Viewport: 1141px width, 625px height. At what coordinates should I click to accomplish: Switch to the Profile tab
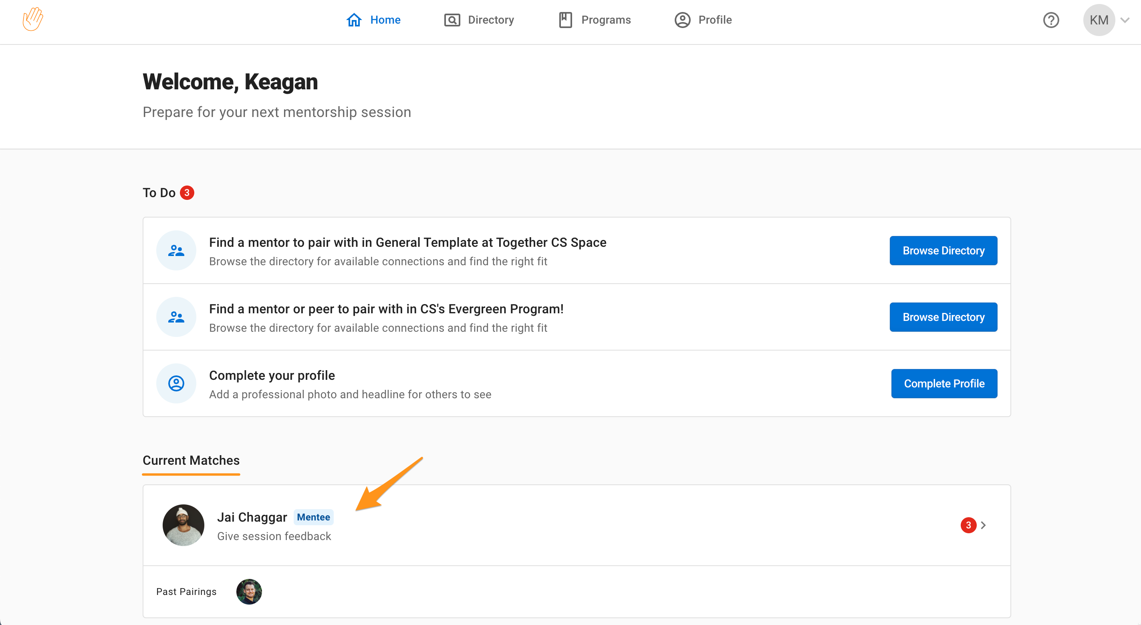pyautogui.click(x=703, y=20)
